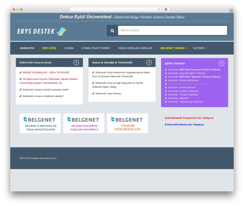
Task: Go to ANASAYFA menu item
Action: click(x=27, y=48)
